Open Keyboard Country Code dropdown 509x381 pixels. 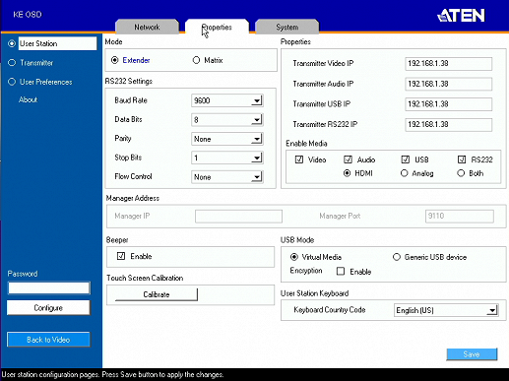pyautogui.click(x=492, y=310)
